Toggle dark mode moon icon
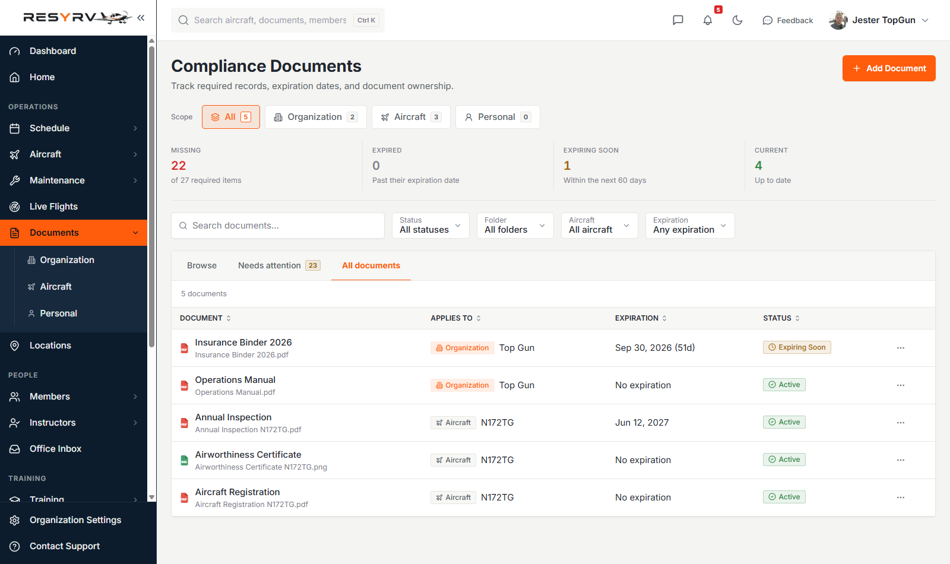The height and width of the screenshot is (564, 950). pos(737,20)
